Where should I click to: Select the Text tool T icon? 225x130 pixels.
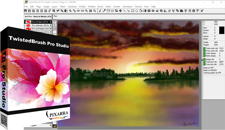[185, 11]
